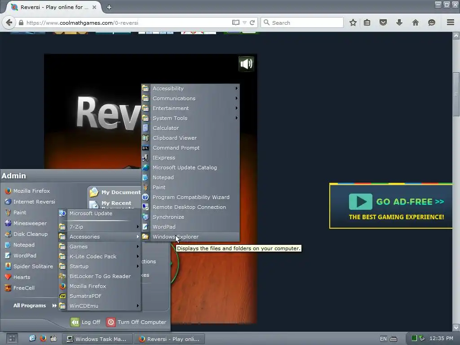
Task: Click IExpress icon in Accessories
Action: tap(145, 158)
